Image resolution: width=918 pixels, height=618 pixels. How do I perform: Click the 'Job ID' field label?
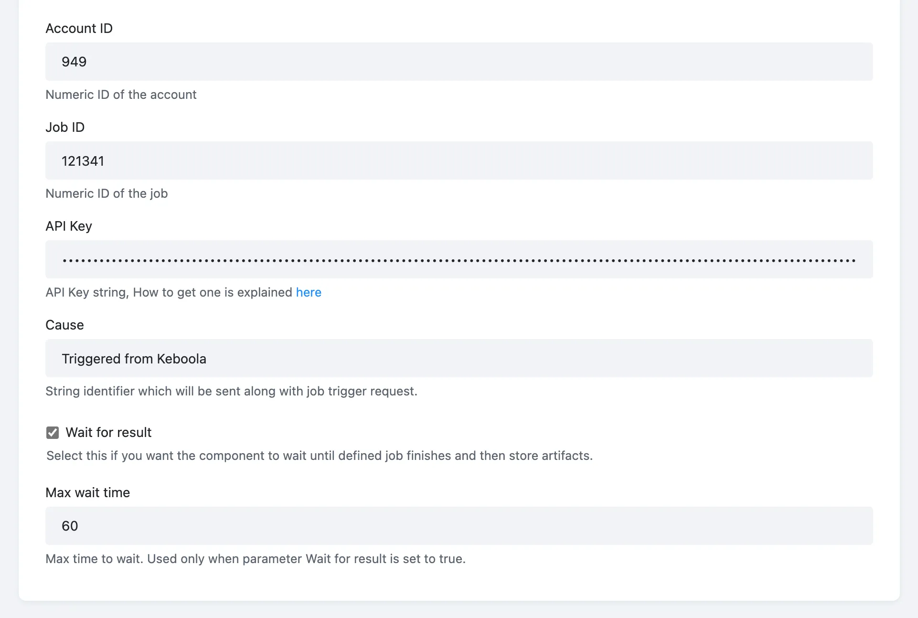(65, 127)
